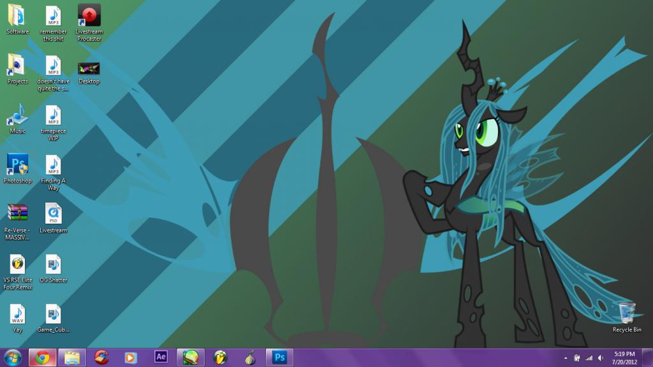The height and width of the screenshot is (367, 653).
Task: Click the network signal icon in tray
Action: pos(589,358)
